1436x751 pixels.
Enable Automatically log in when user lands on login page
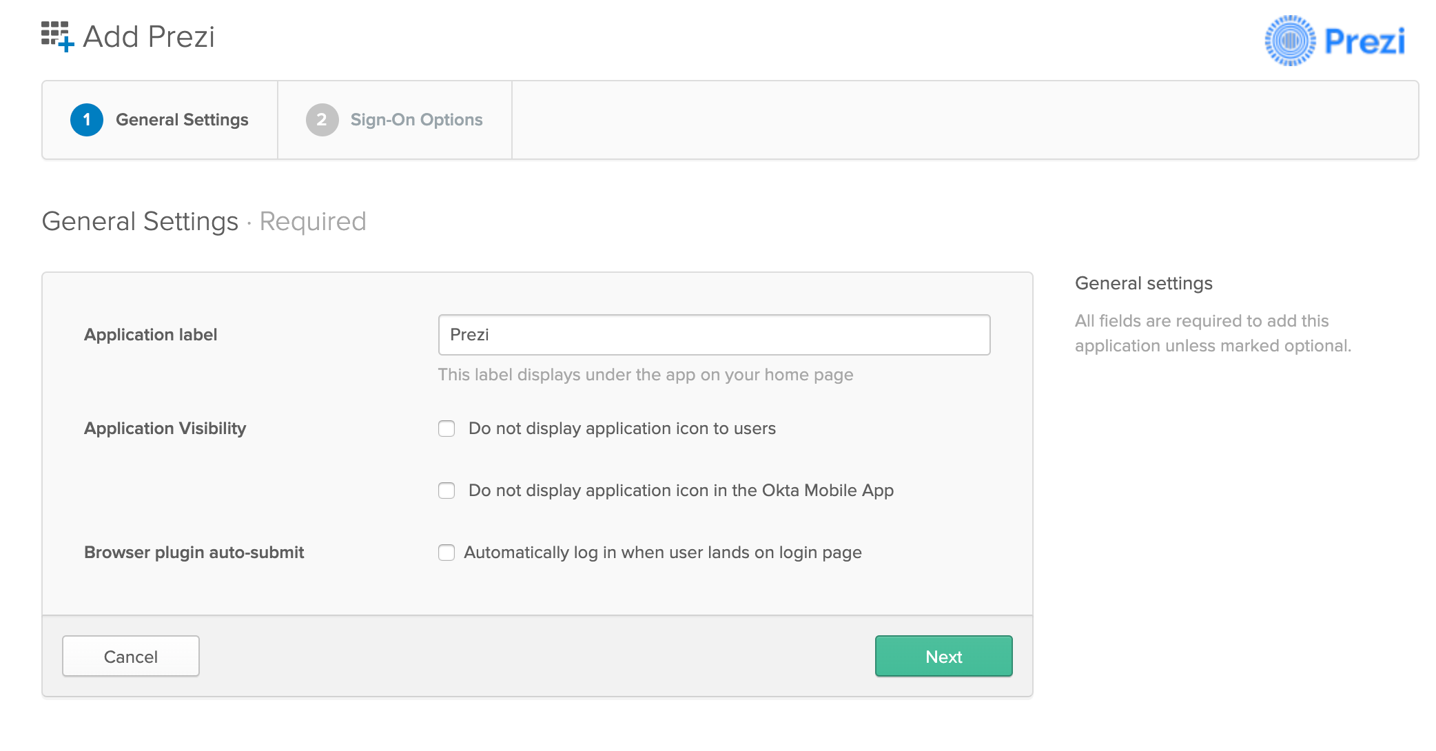point(445,553)
